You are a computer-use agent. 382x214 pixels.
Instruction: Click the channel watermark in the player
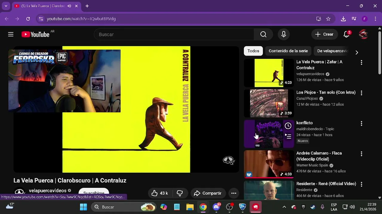pos(229,160)
